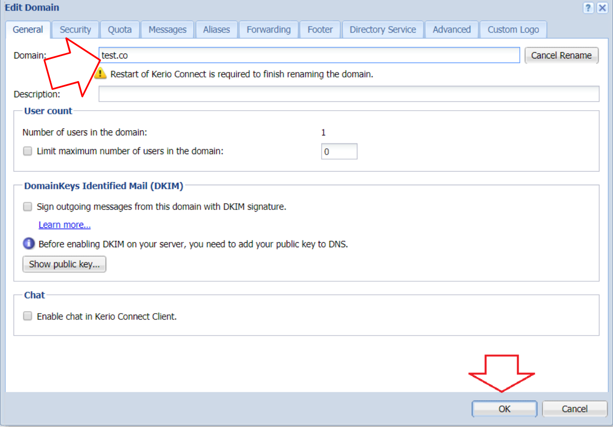Click the yellow restart warning icon

[x=100, y=74]
